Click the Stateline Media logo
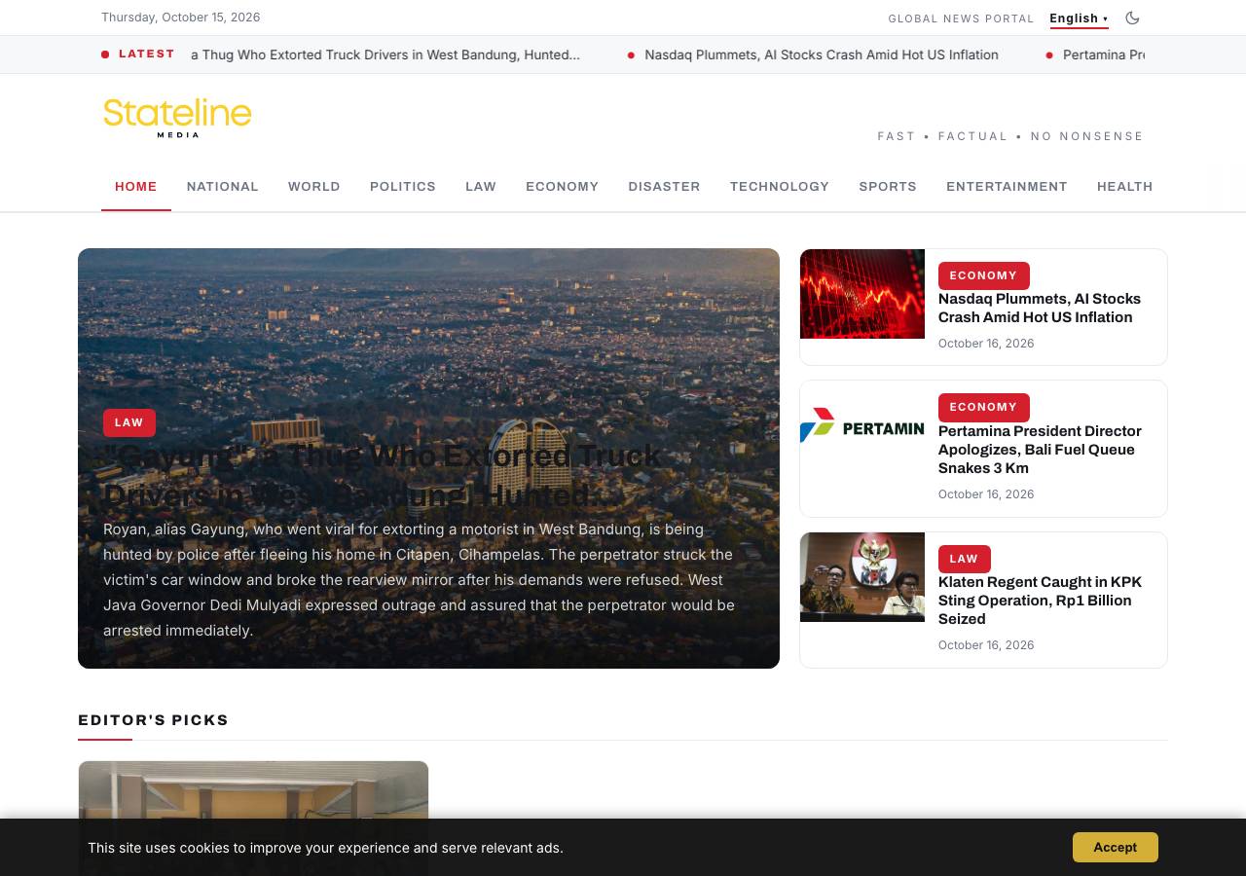Image resolution: width=1246 pixels, height=876 pixels. coord(177,118)
